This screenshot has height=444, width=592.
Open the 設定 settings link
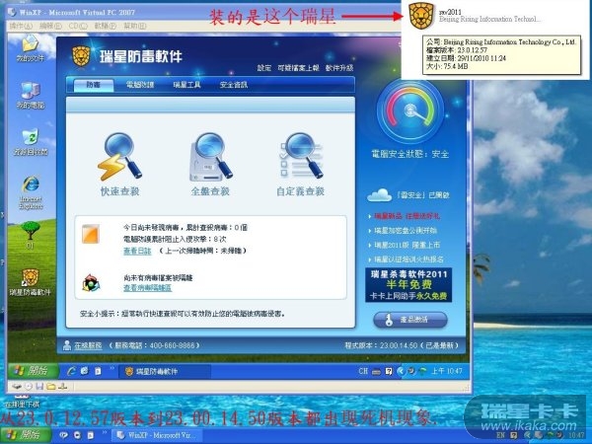click(264, 68)
